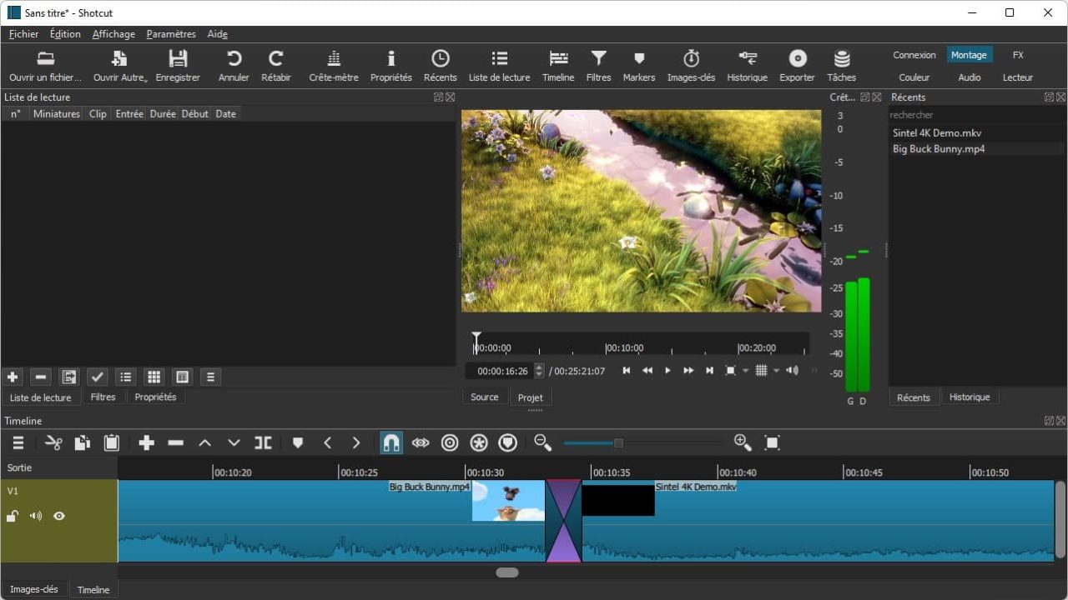Open the Fichier menu

[x=24, y=34]
